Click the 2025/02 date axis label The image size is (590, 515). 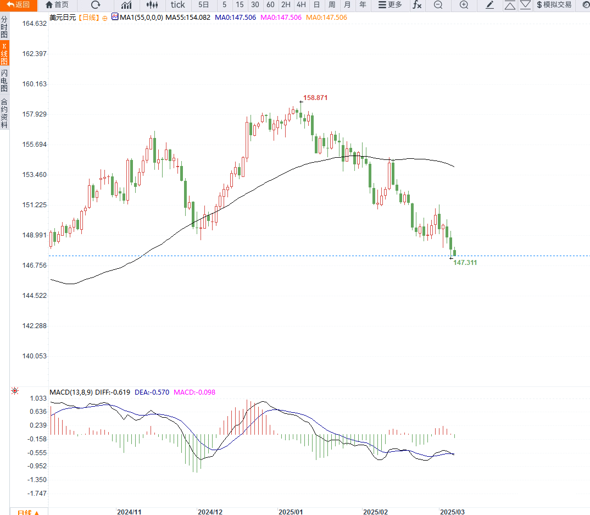pos(375,512)
